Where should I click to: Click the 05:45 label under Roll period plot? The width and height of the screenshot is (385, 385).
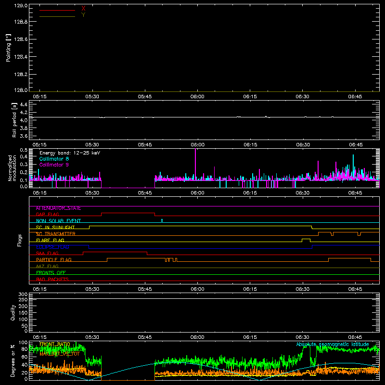[145, 145]
